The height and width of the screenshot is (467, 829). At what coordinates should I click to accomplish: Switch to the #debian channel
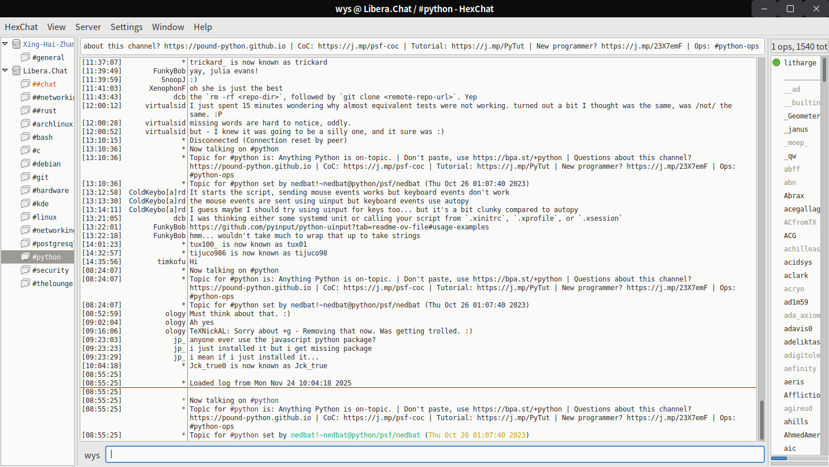tap(46, 164)
